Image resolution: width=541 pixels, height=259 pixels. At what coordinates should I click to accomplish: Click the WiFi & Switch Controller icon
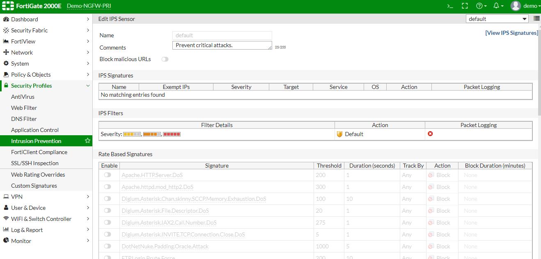pyautogui.click(x=6, y=219)
